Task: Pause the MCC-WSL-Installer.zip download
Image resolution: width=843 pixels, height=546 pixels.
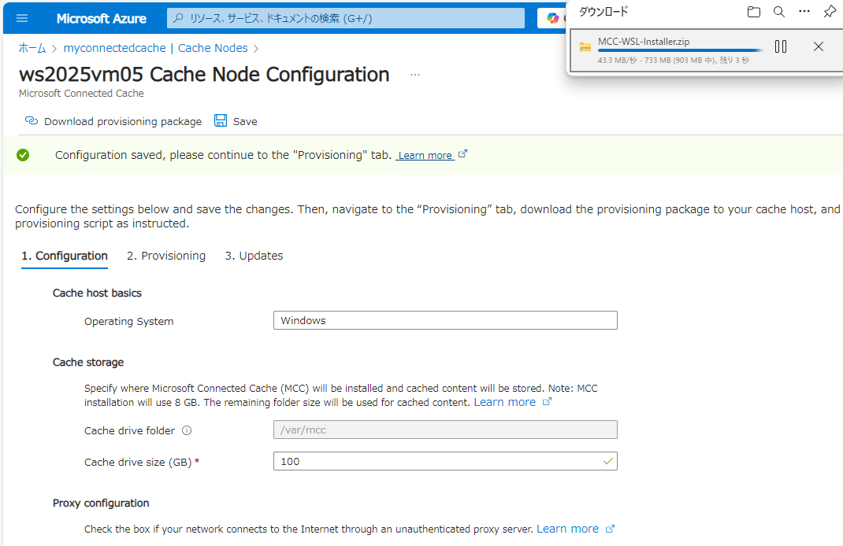Action: (781, 46)
